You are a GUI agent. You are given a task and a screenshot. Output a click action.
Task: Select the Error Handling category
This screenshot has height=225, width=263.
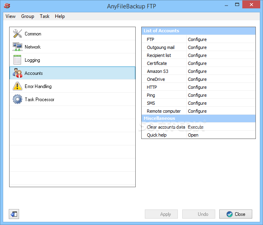pos(72,86)
